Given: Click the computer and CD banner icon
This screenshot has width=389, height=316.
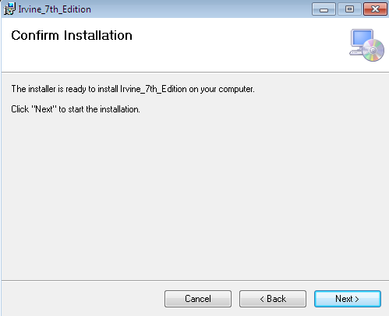Looking at the screenshot, I should click(366, 45).
